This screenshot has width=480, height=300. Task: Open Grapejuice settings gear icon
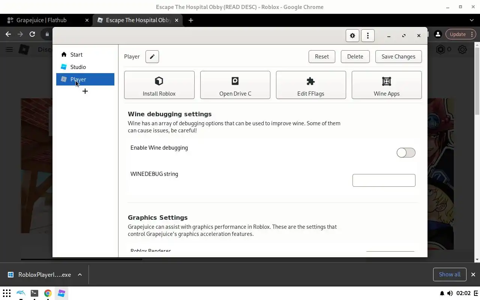[x=352, y=36]
